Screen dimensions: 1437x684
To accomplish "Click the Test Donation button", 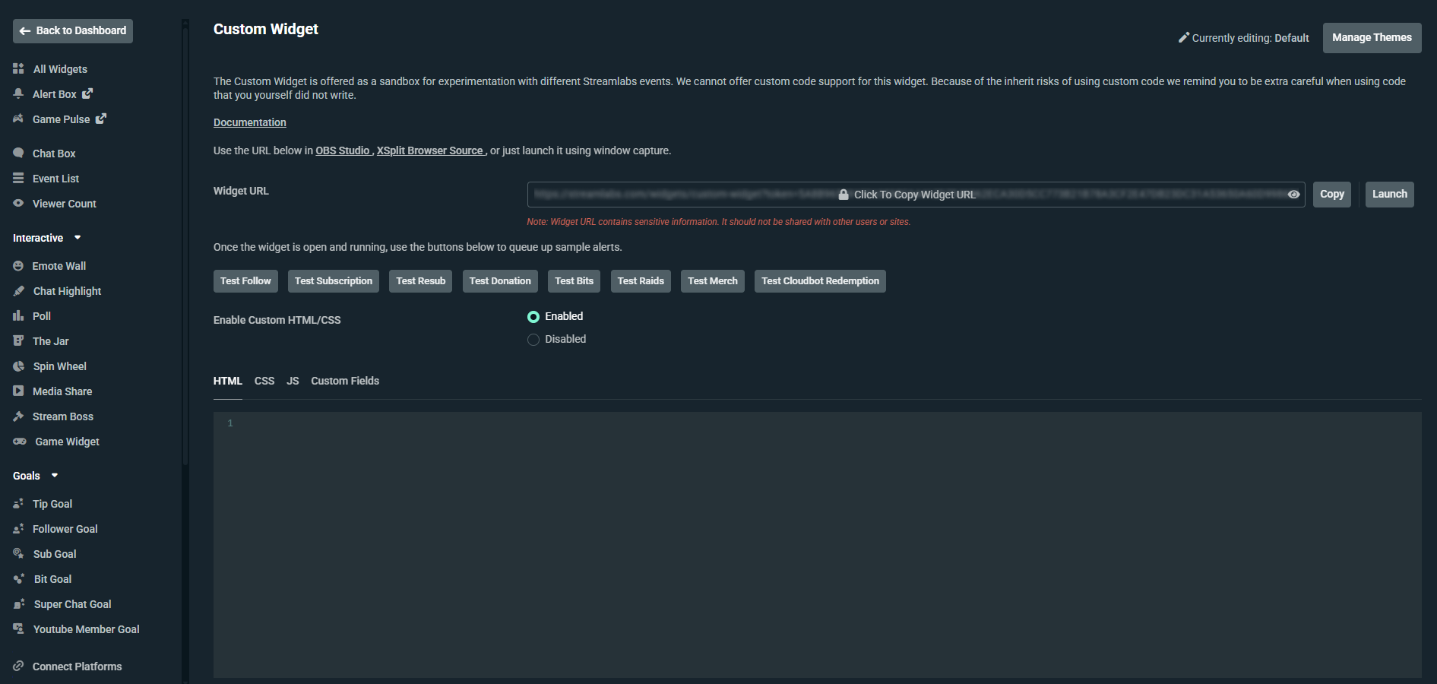I will tap(500, 280).
